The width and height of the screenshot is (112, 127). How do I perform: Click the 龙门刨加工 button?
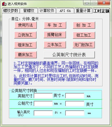click(x=84, y=45)
